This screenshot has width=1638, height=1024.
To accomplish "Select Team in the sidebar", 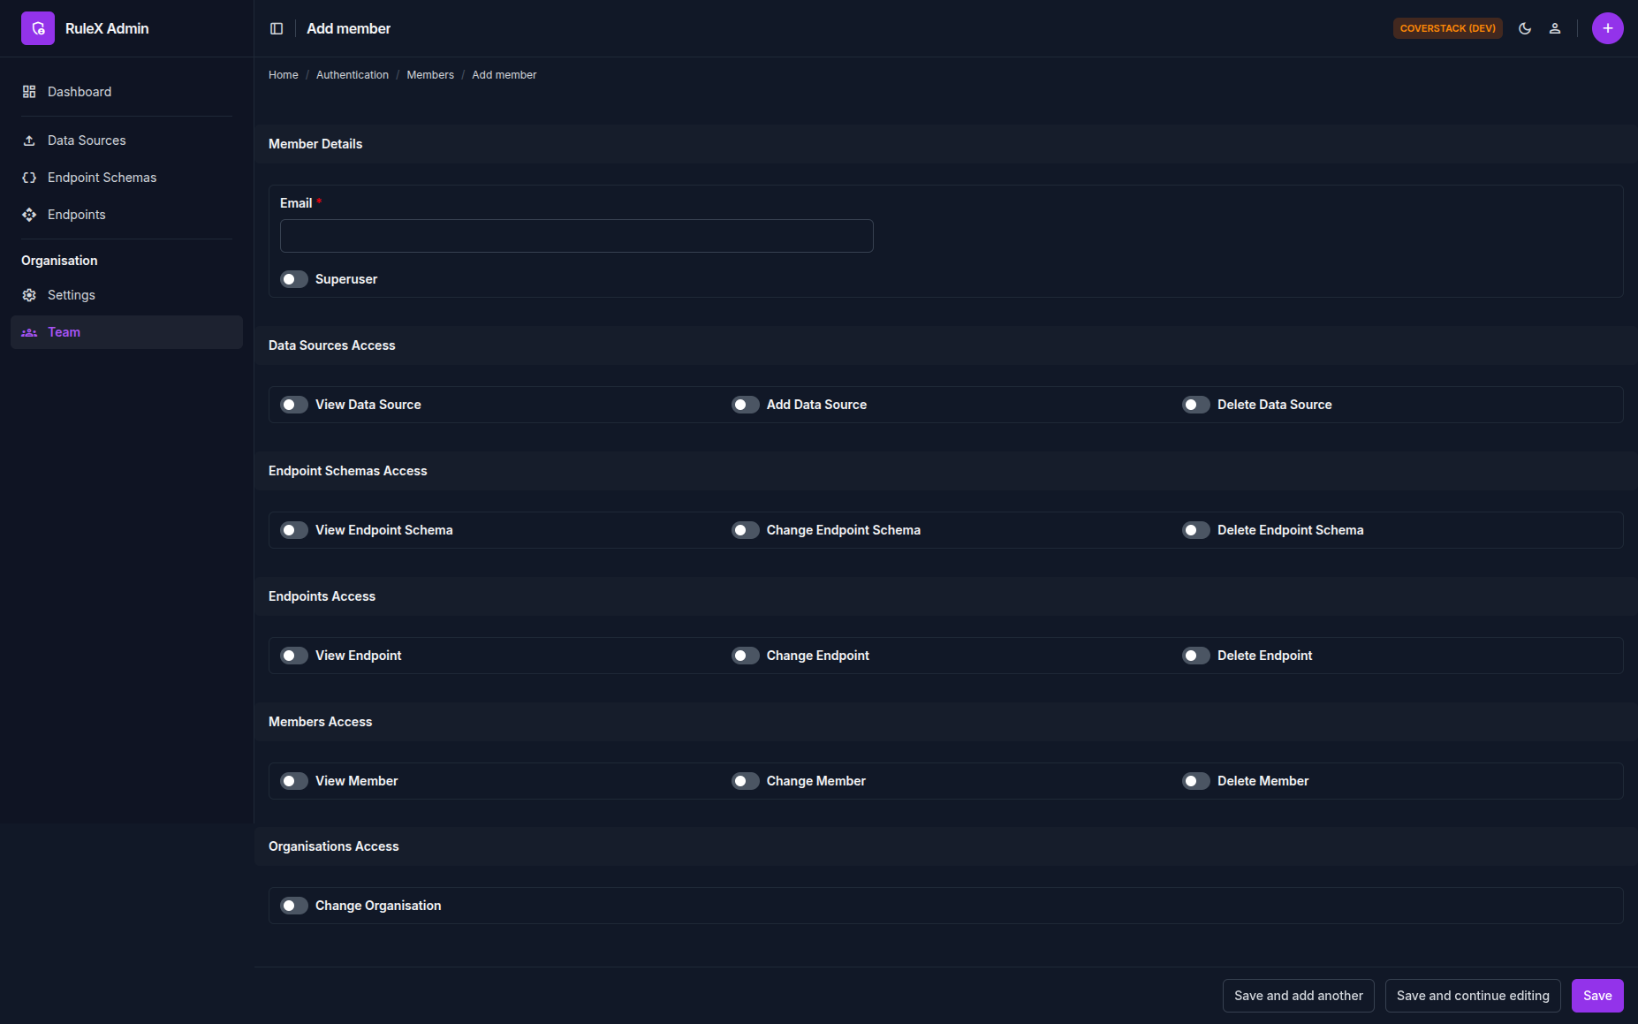I will [x=126, y=332].
